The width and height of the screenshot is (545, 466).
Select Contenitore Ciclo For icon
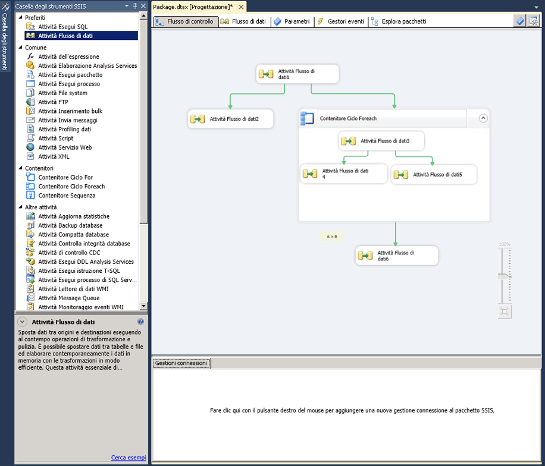30,177
